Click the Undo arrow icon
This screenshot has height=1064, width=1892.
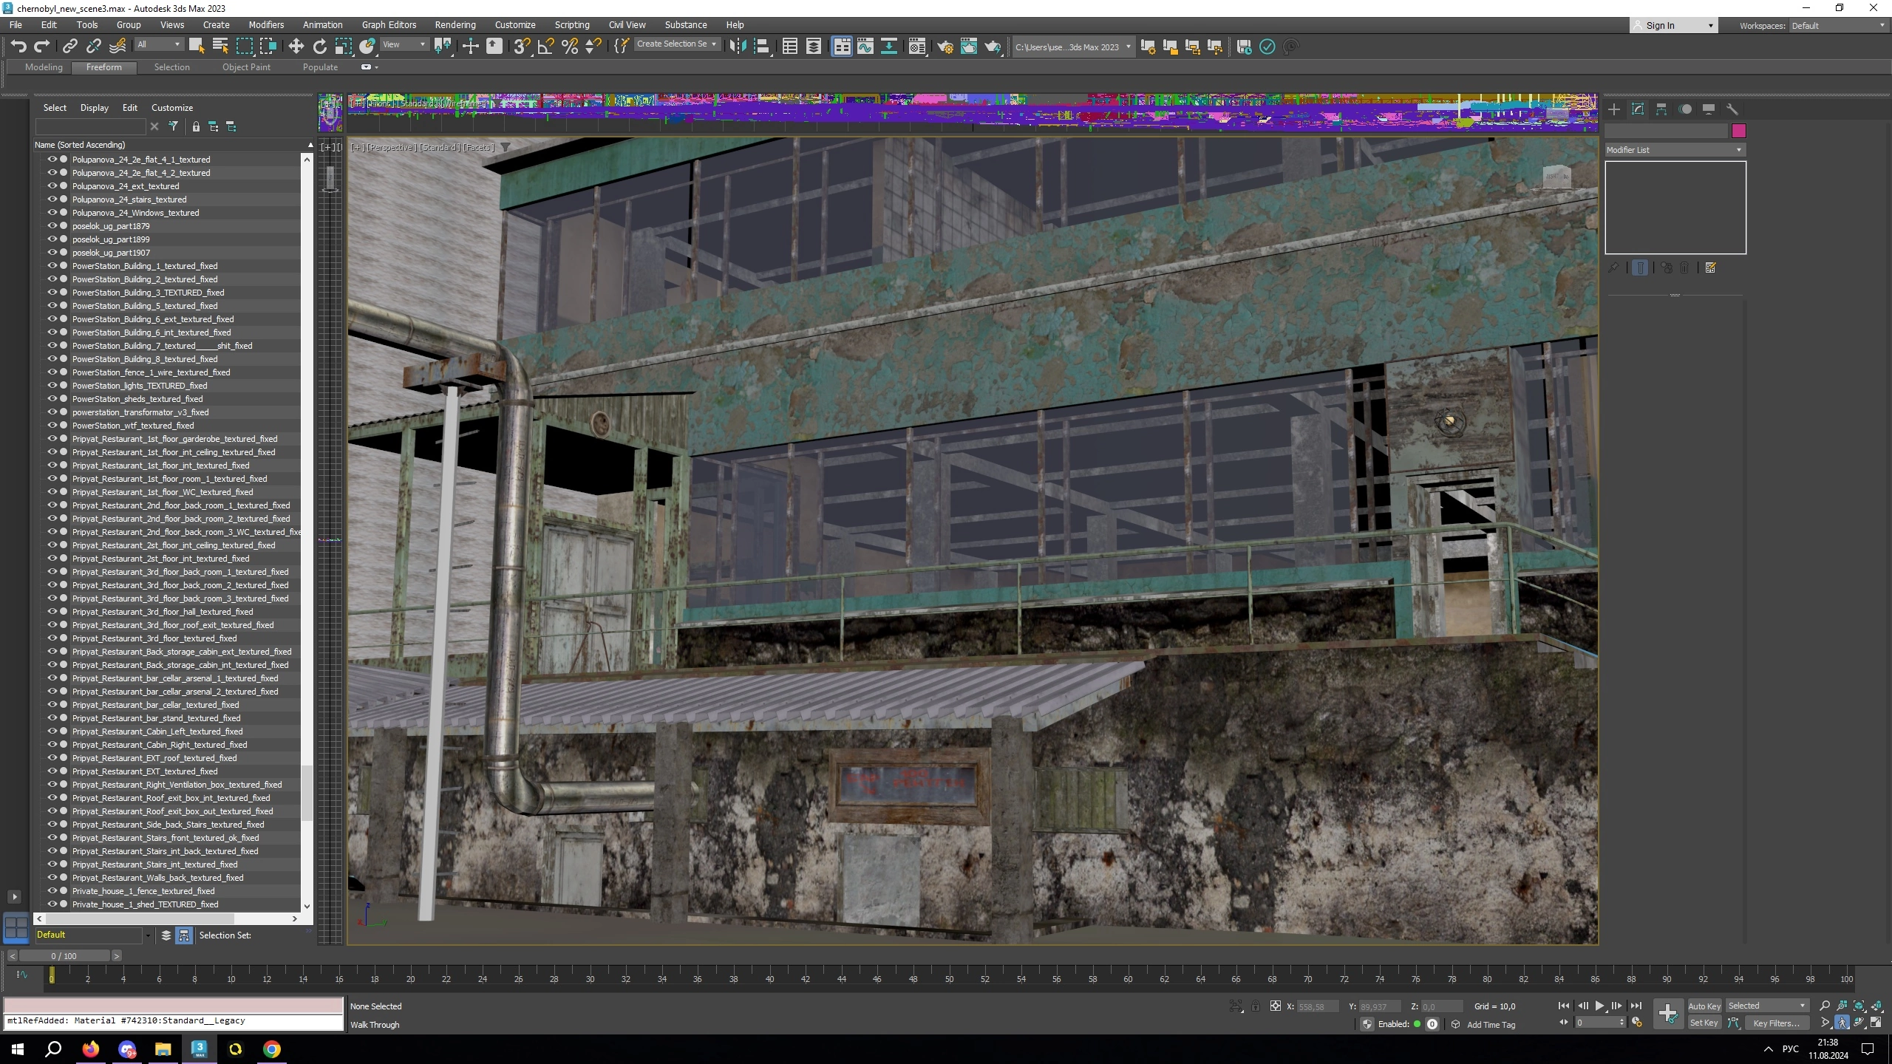coord(18,47)
